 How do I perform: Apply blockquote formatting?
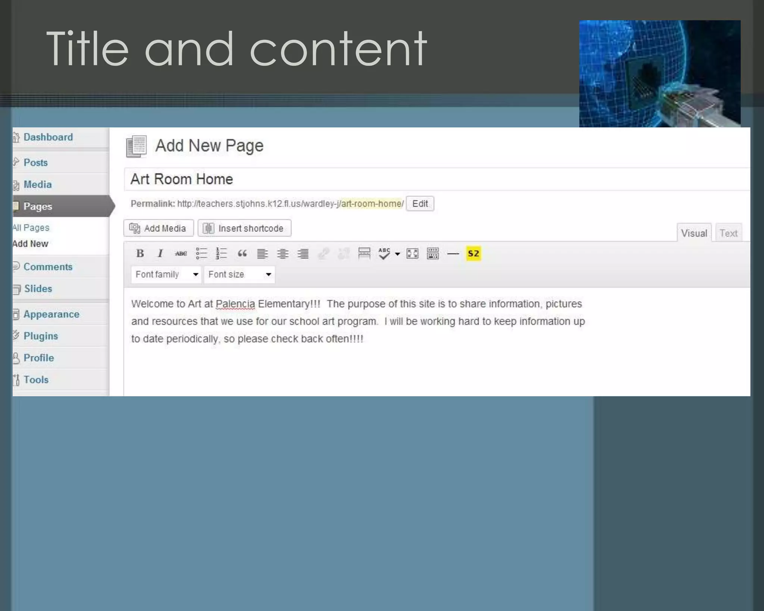click(242, 254)
